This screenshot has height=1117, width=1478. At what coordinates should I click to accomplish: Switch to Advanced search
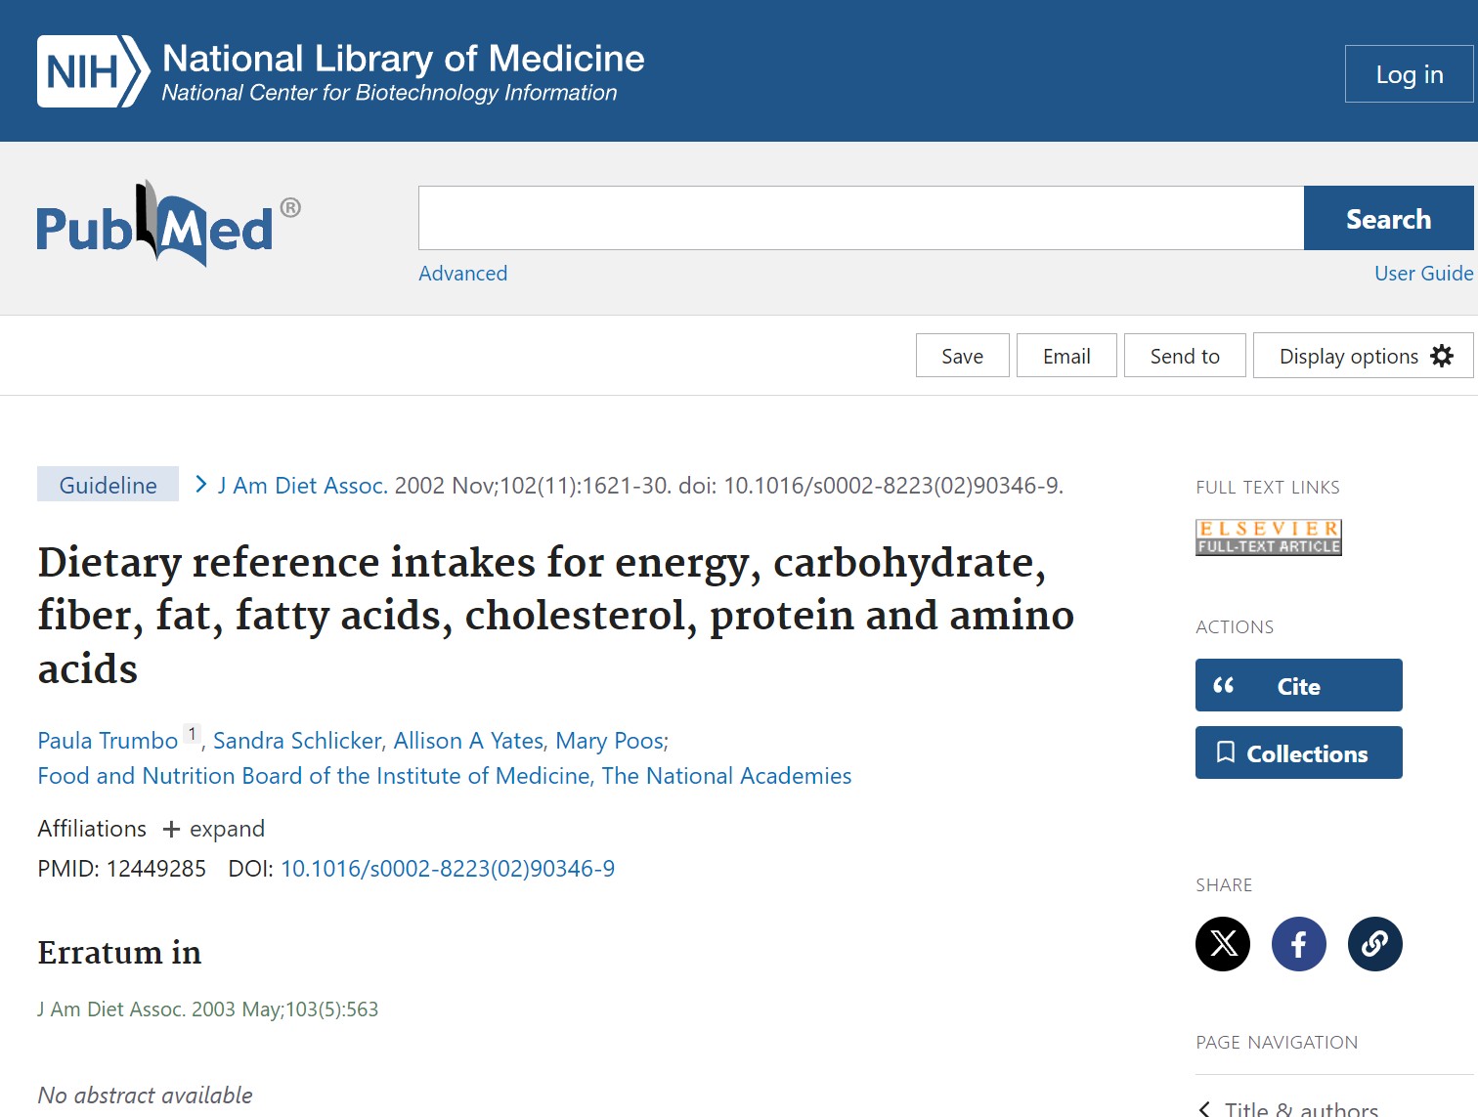click(462, 274)
